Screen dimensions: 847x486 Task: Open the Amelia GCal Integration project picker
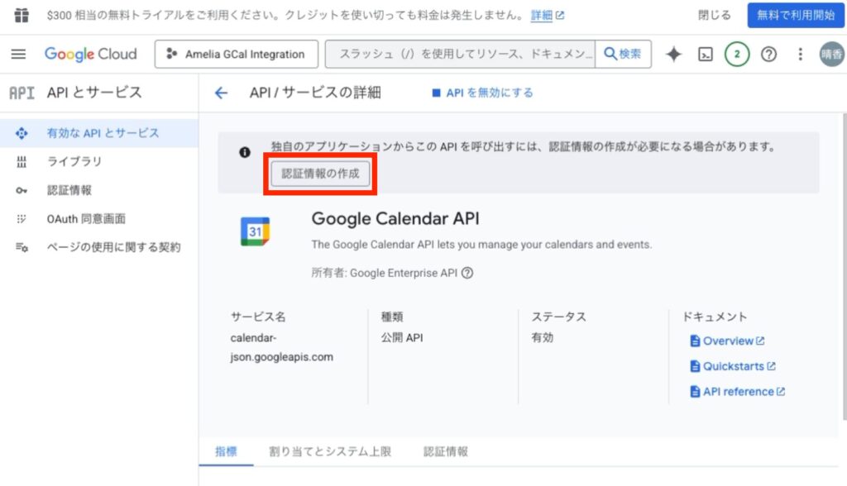pyautogui.click(x=236, y=55)
